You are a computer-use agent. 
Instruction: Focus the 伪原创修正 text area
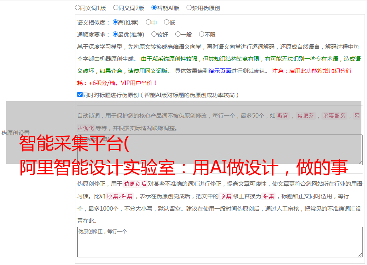(x=220, y=242)
